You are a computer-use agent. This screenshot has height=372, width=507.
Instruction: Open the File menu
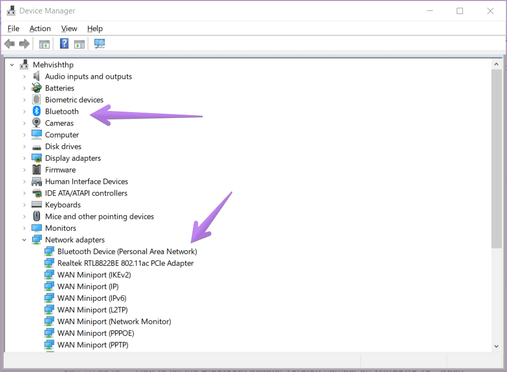coord(13,29)
